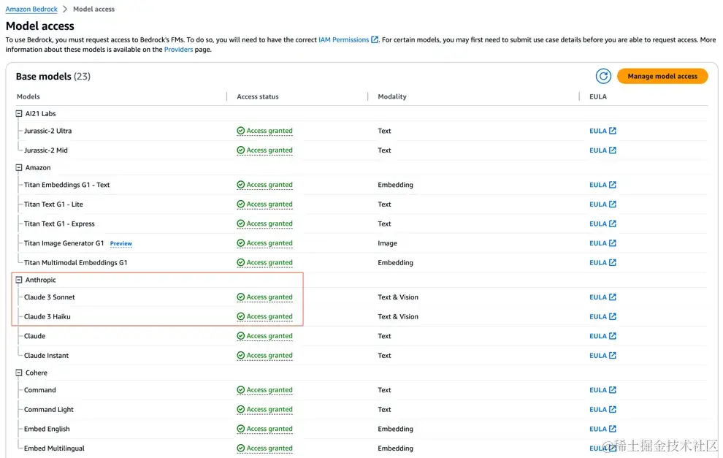Click Access granted for Titan Text G1 - Lite
Image resolution: width=723 pixels, height=458 pixels.
click(264, 205)
